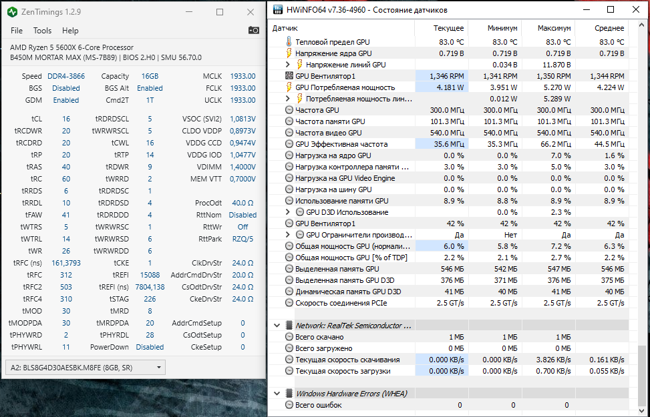Viewport: 650px width, 417px height.
Task: Click the chip icon beside Windows Hardware Errors
Action: (289, 394)
